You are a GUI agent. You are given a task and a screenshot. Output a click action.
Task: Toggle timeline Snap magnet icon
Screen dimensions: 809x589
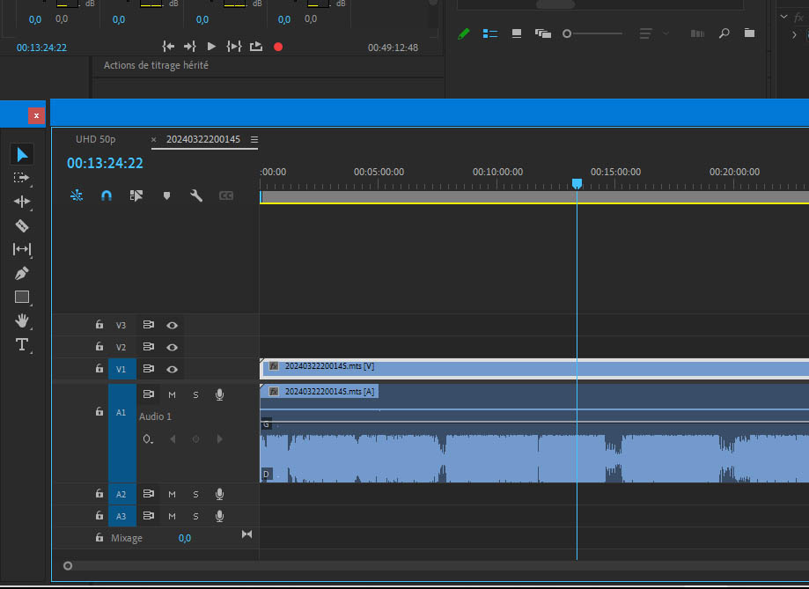(107, 195)
